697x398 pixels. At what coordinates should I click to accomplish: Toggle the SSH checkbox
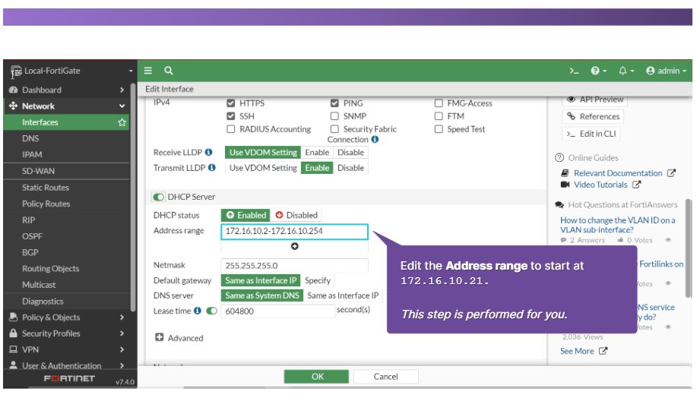tap(231, 116)
